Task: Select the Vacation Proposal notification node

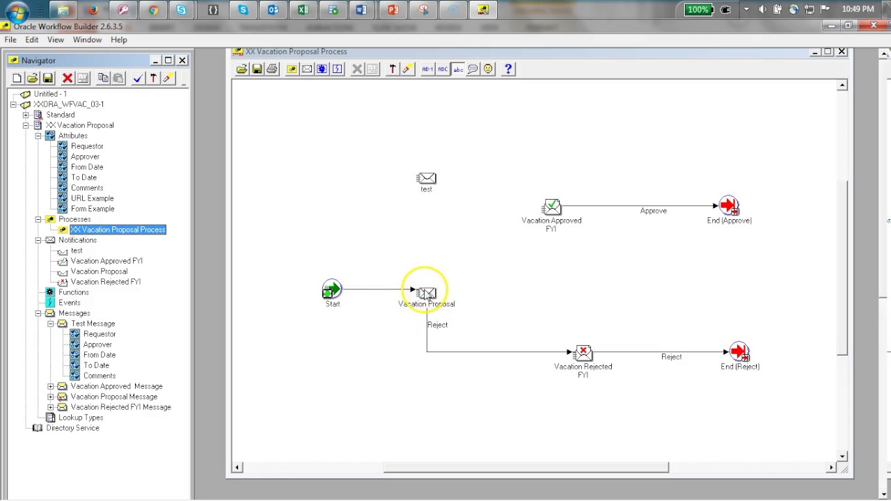Action: pyautogui.click(x=426, y=293)
